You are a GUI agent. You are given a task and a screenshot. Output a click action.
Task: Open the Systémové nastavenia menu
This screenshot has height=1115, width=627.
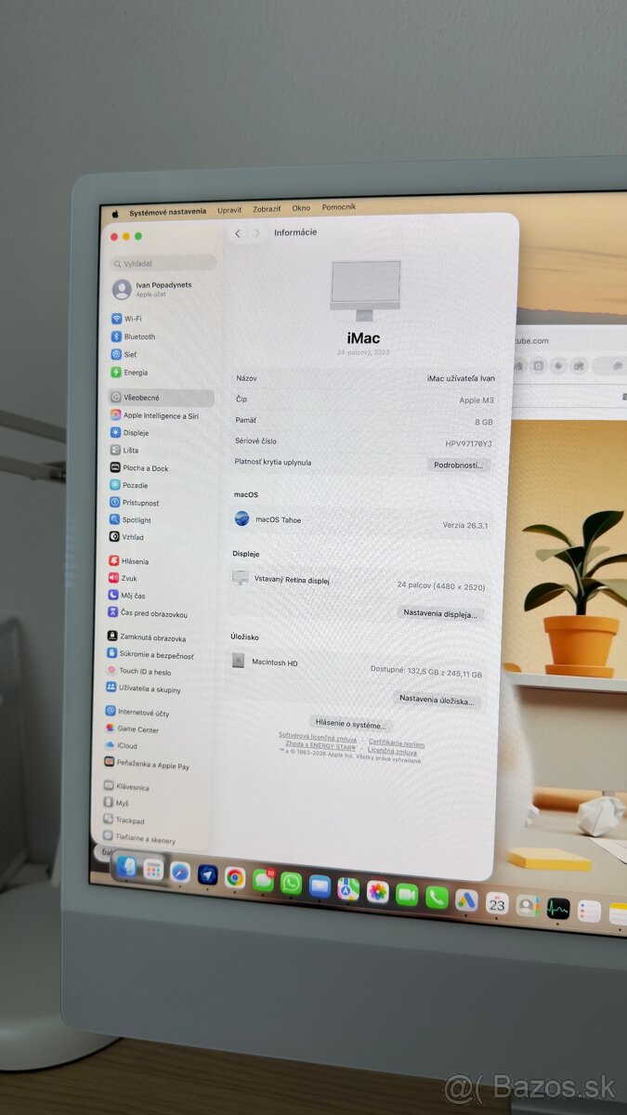click(167, 212)
